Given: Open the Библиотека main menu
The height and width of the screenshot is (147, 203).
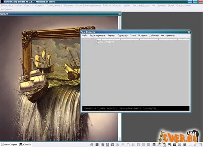Looking at the screenshot, I should 7,6.
